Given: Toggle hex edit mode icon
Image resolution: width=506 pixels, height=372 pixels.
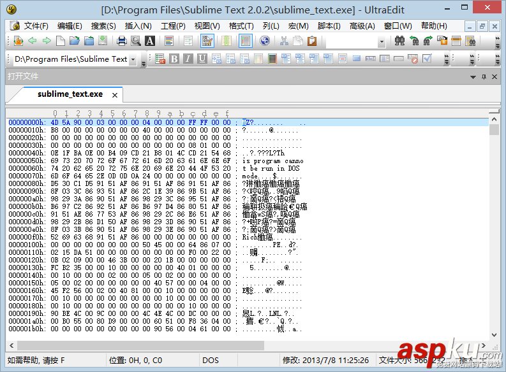Looking at the screenshot, I should (207, 41).
